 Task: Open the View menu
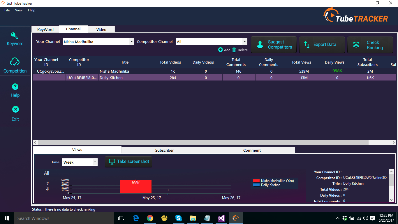19,10
